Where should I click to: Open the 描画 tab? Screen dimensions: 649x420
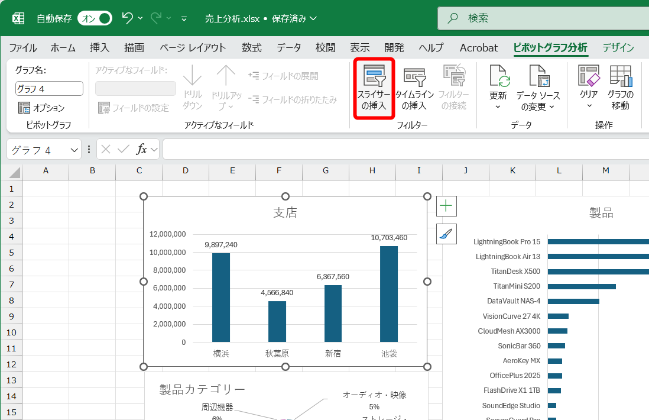click(x=134, y=48)
